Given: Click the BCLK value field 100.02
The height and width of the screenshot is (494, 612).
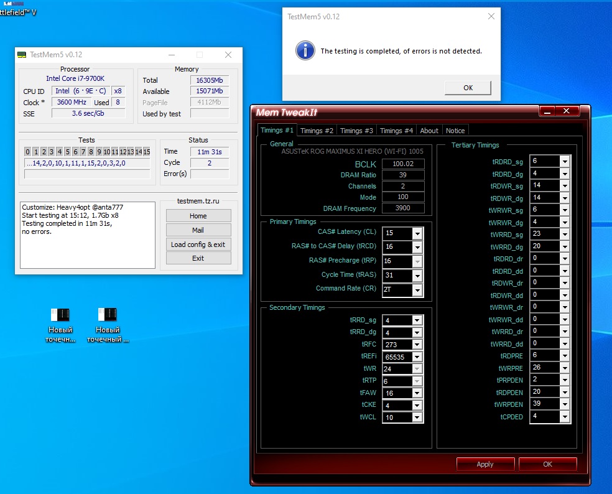Looking at the screenshot, I should coord(403,164).
